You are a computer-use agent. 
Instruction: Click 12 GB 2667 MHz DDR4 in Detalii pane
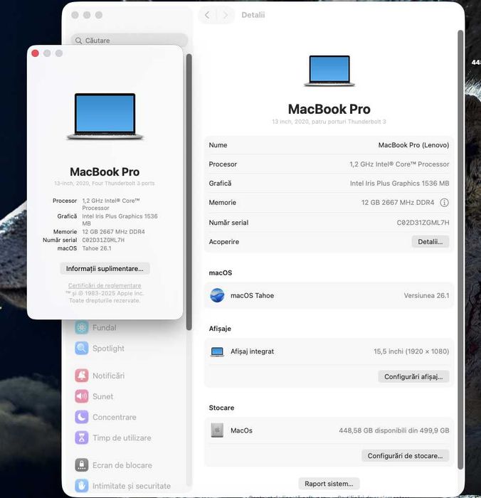[398, 202]
